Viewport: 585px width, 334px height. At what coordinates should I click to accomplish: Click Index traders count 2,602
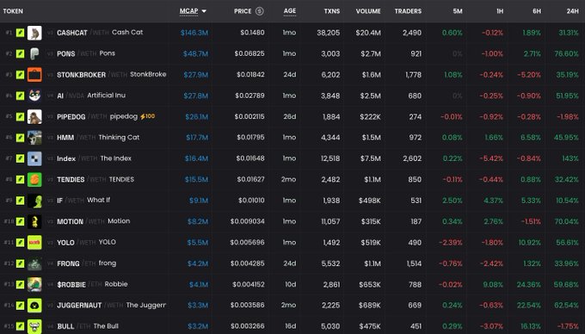(x=412, y=158)
